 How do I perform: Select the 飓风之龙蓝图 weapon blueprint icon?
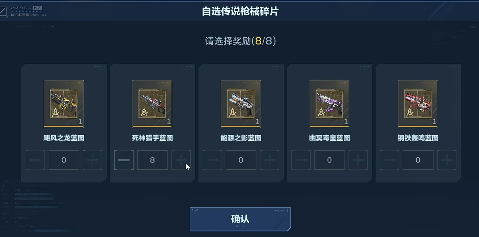[64, 104]
